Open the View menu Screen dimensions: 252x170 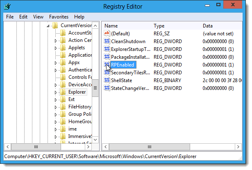point(38,17)
